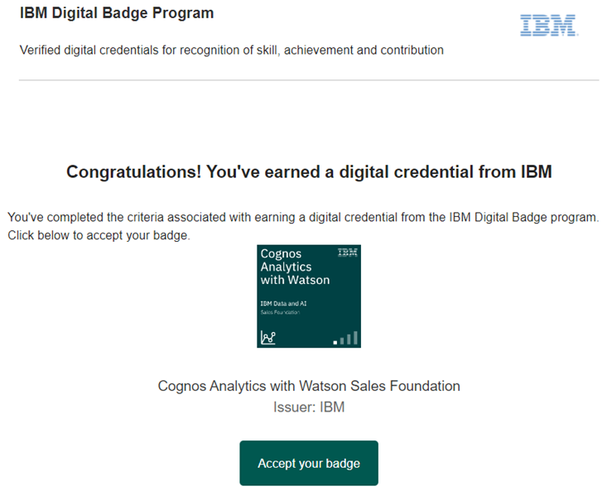Click the IBM Digital Badge Program title
Viewport: 612px width, 491px height.
[117, 13]
